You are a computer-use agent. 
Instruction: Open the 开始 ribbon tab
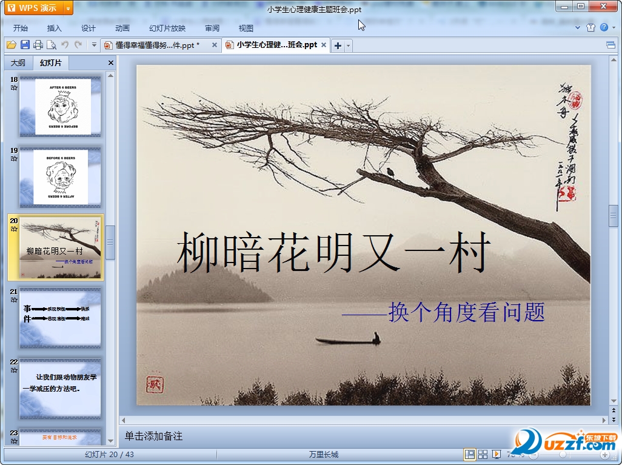21,28
